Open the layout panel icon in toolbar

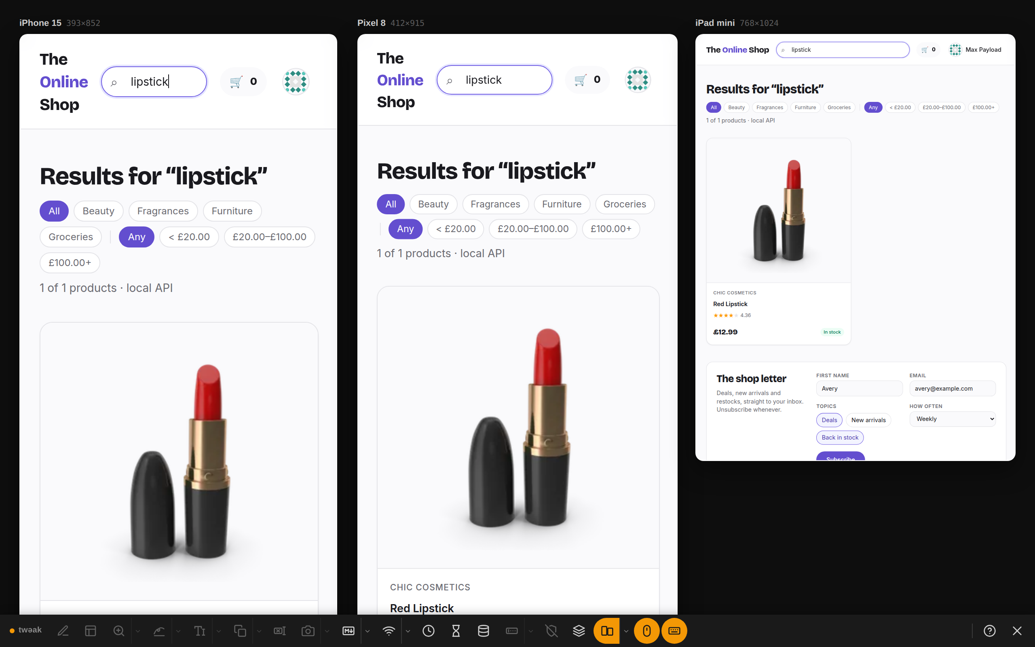(x=91, y=631)
